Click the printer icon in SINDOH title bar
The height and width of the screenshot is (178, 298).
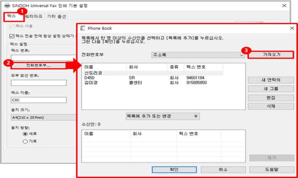click(x=7, y=6)
